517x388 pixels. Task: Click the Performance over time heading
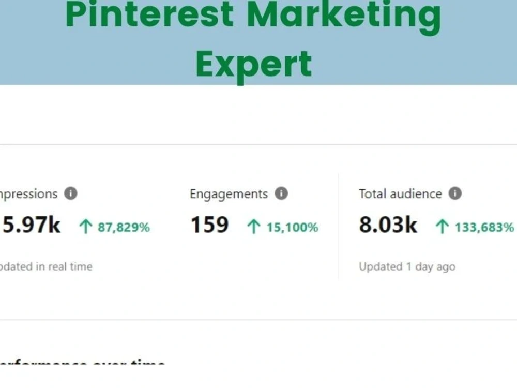coord(82,362)
